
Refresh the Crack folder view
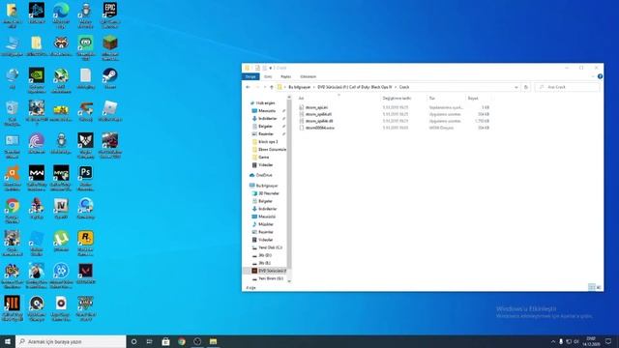point(526,87)
